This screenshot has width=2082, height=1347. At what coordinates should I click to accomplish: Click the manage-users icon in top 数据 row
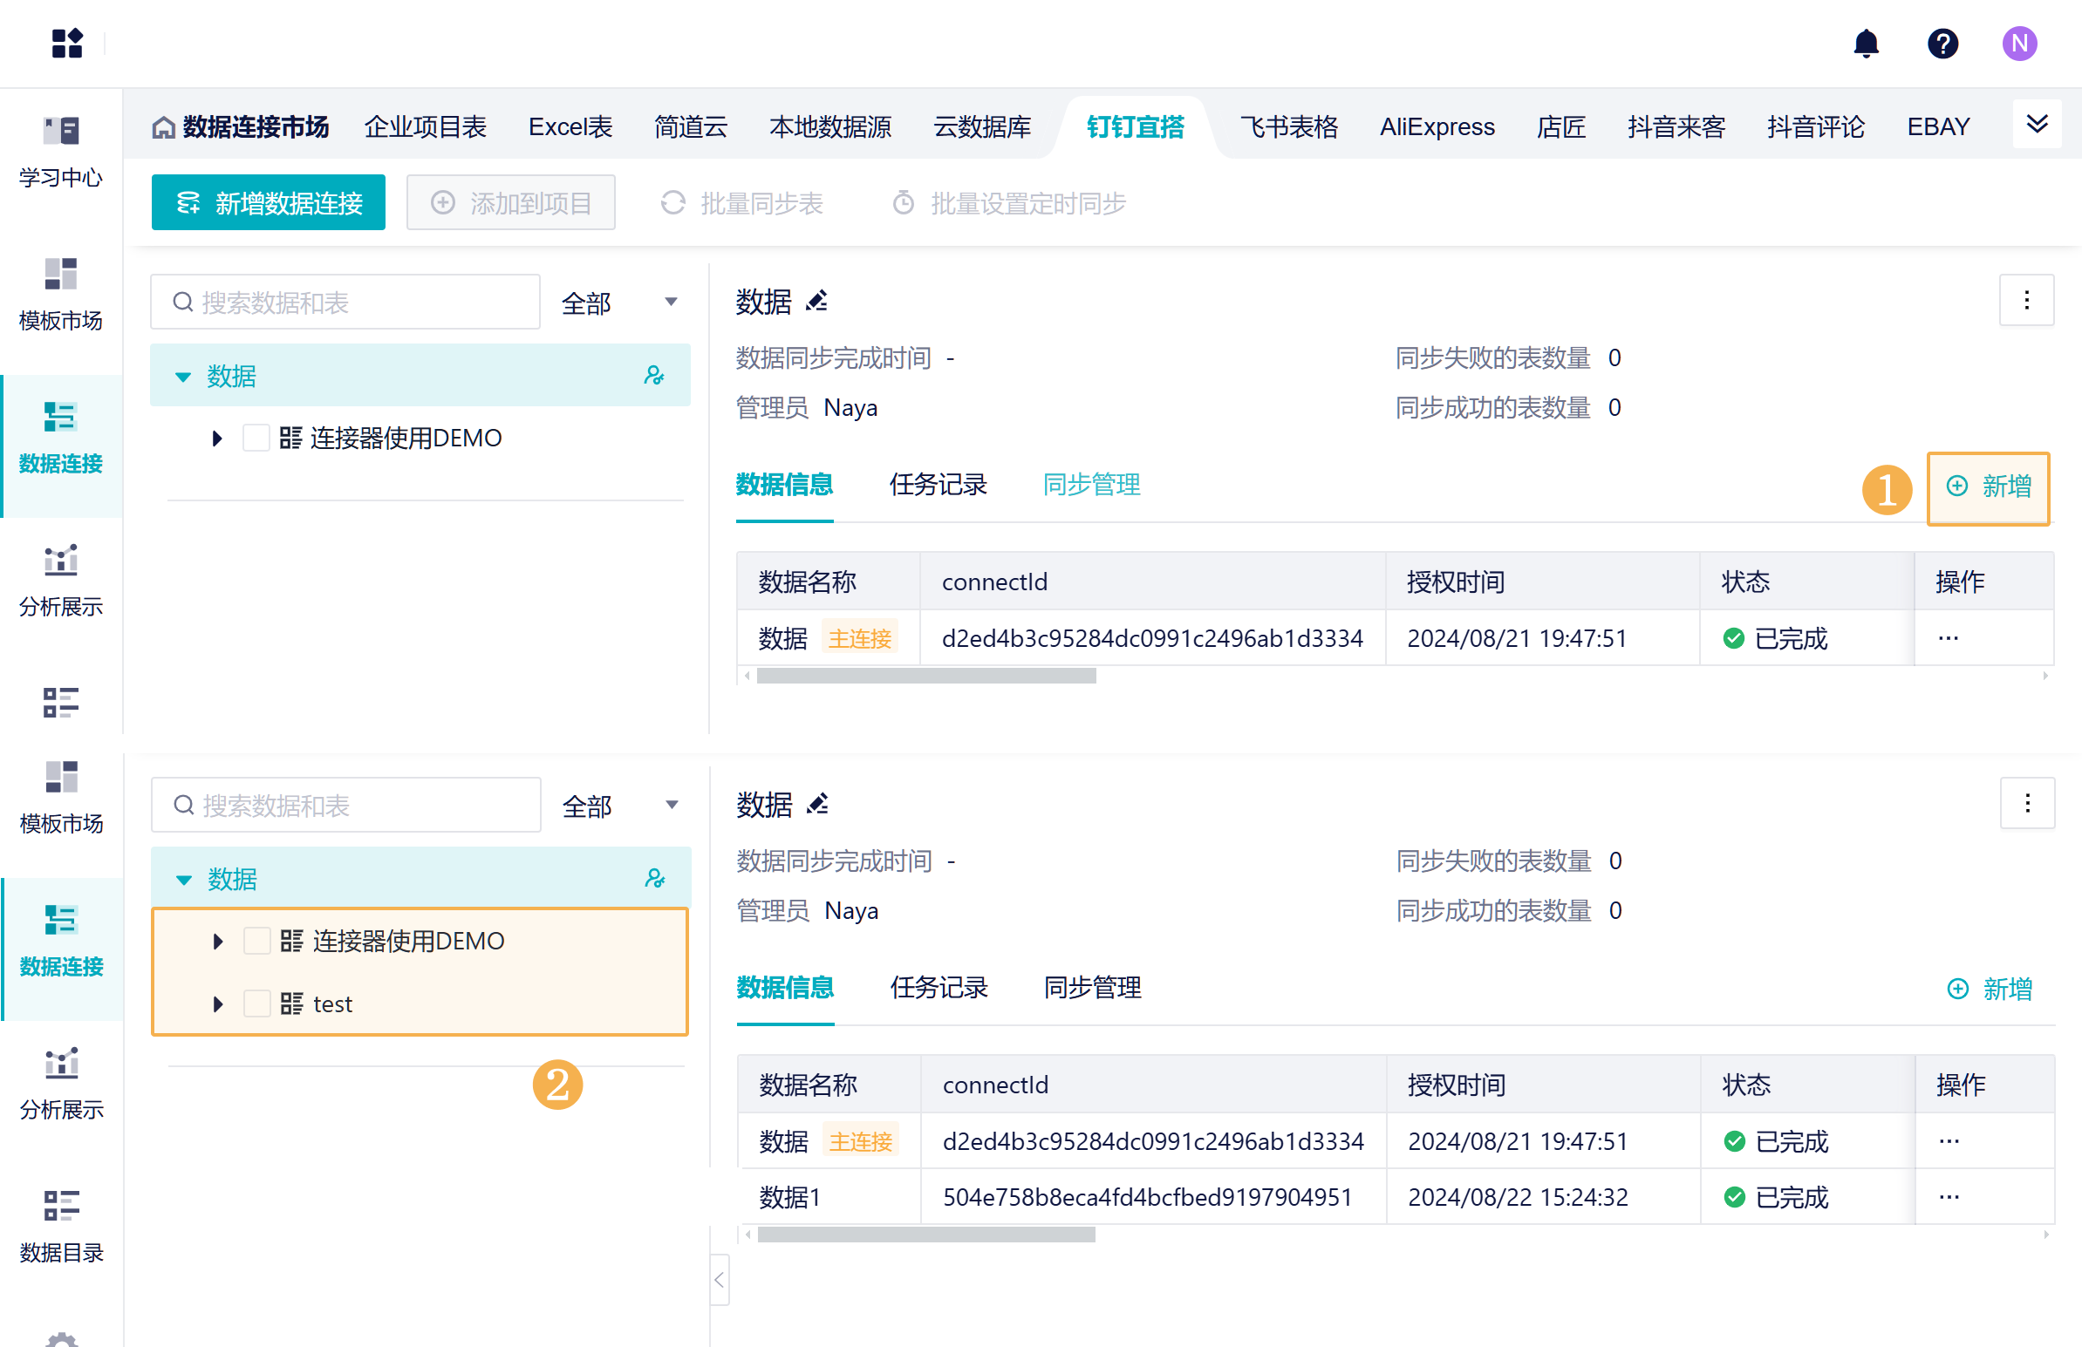[x=654, y=376]
